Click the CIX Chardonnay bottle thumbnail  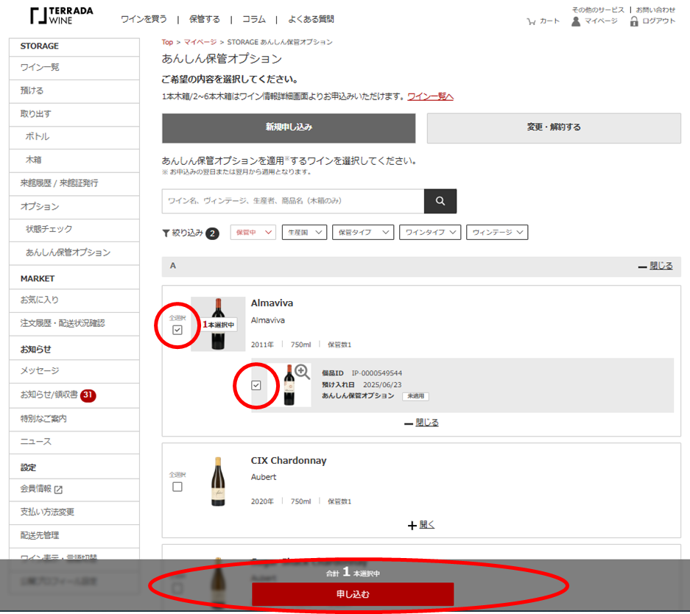(218, 481)
